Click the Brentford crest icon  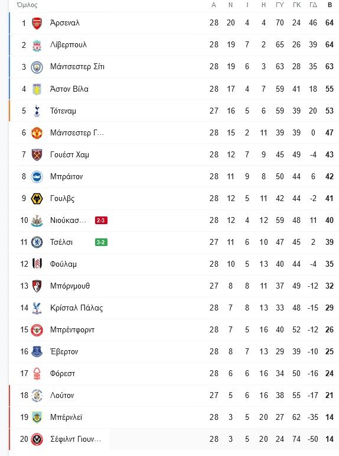pyautogui.click(x=37, y=330)
